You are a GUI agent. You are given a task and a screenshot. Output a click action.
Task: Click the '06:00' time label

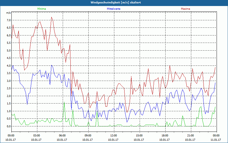62,136
